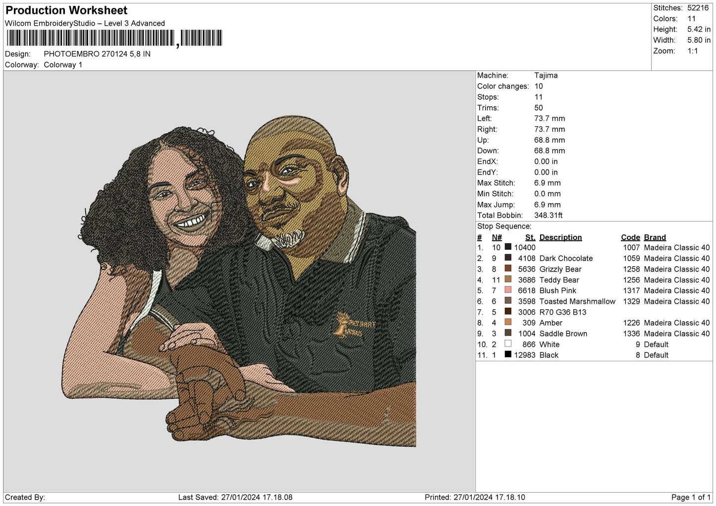Click the EndX label
Viewport: 716px width, 506px height.
(x=488, y=162)
